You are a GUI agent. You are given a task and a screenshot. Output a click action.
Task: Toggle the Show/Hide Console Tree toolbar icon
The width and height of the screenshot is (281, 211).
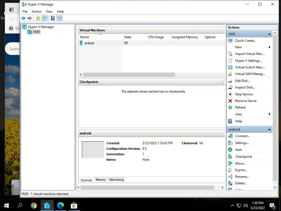pos(45,18)
